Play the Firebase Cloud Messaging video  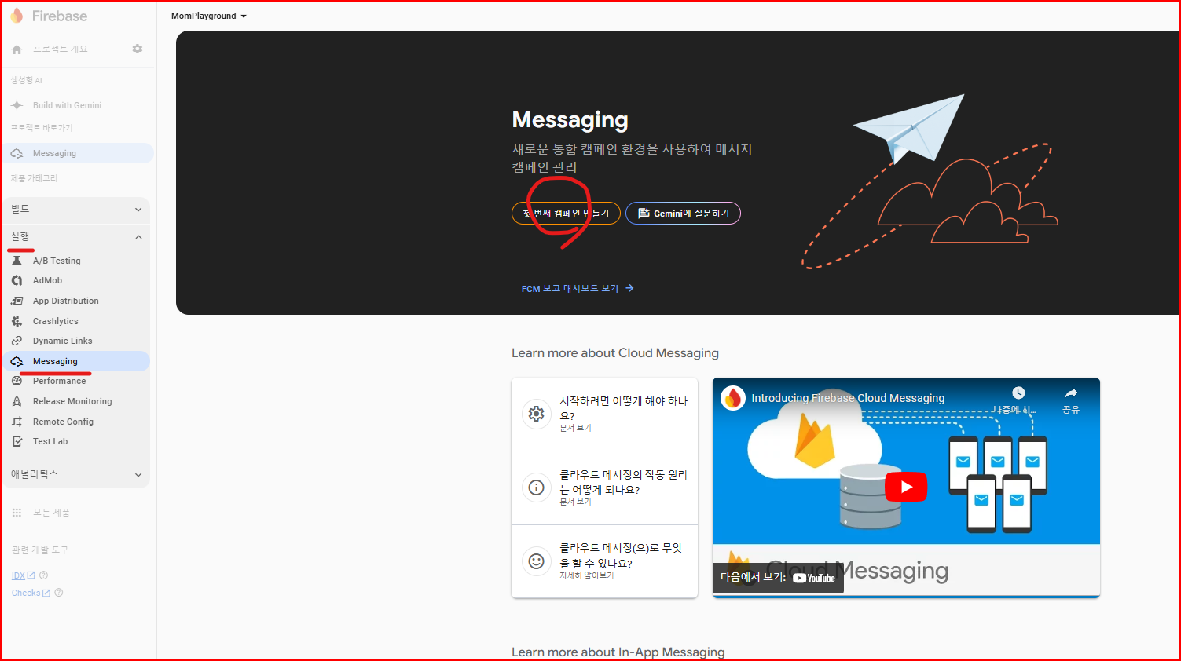click(x=906, y=487)
